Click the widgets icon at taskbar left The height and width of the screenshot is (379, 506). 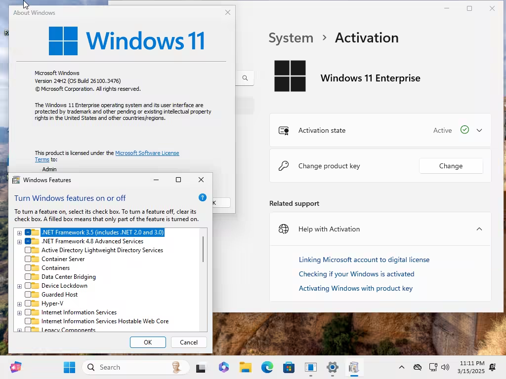[x=15, y=367]
